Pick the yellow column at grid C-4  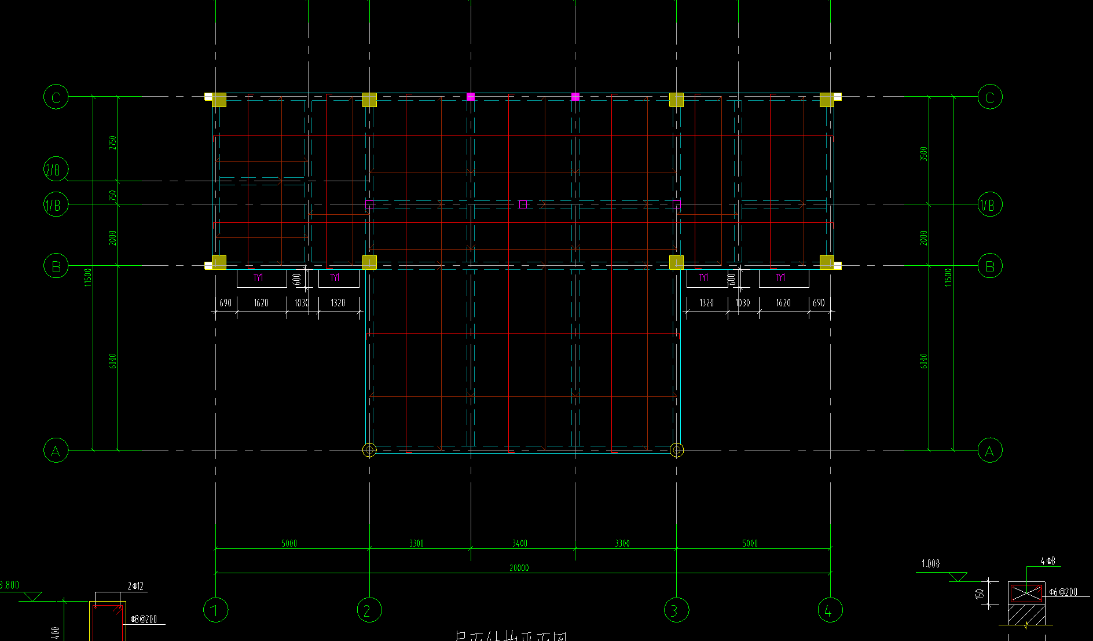pyautogui.click(x=827, y=100)
